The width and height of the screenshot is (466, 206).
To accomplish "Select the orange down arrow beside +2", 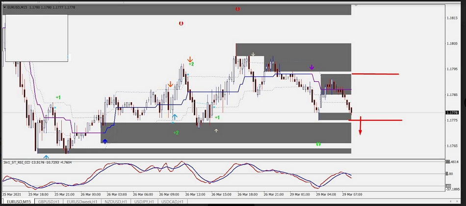I will click(190, 60).
